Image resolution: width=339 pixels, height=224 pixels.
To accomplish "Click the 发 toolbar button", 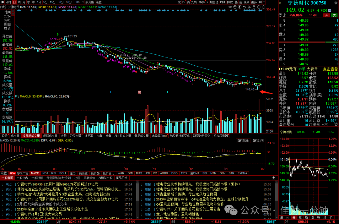I will tap(179, 2).
